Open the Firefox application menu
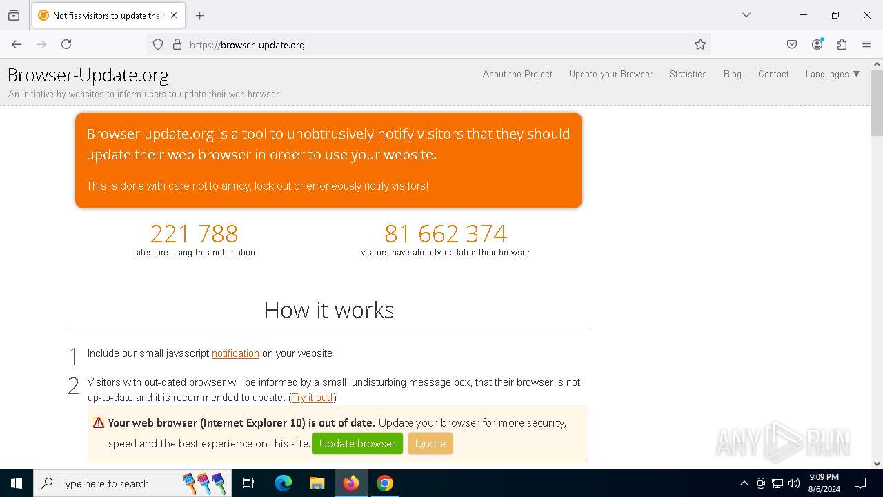The image size is (883, 497). pyautogui.click(x=866, y=44)
